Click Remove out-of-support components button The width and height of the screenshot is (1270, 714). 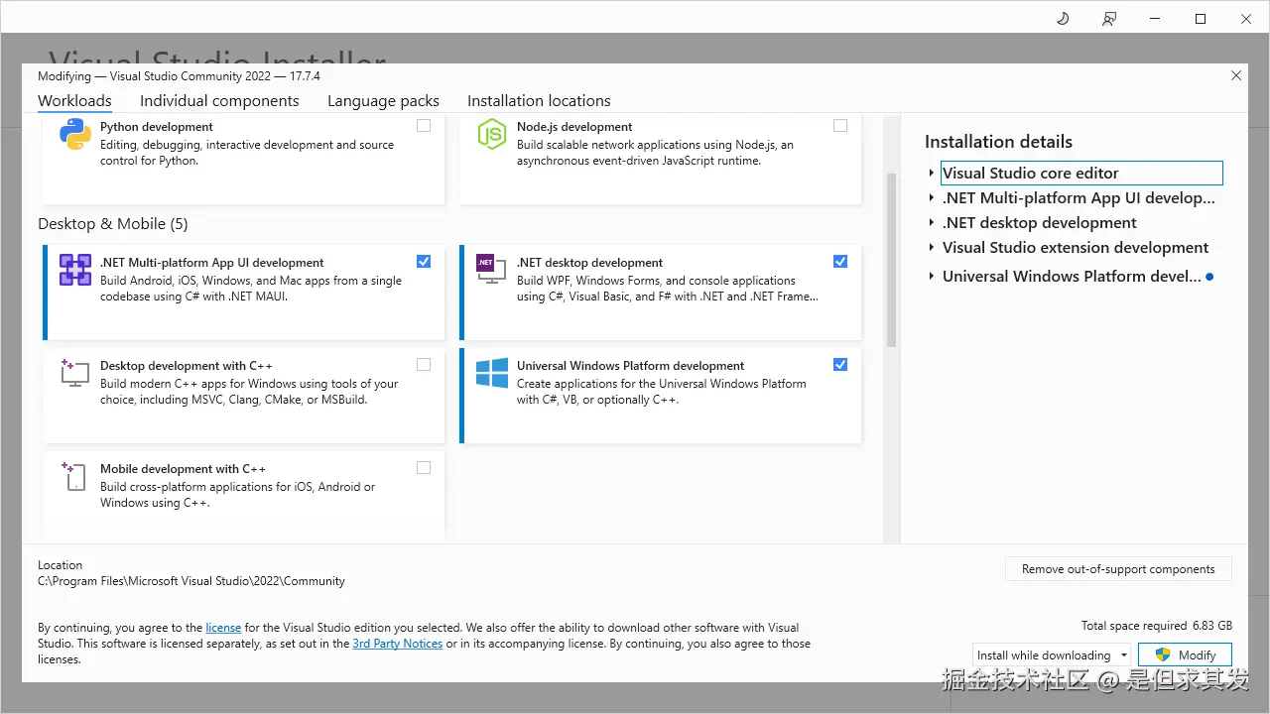[x=1118, y=569]
